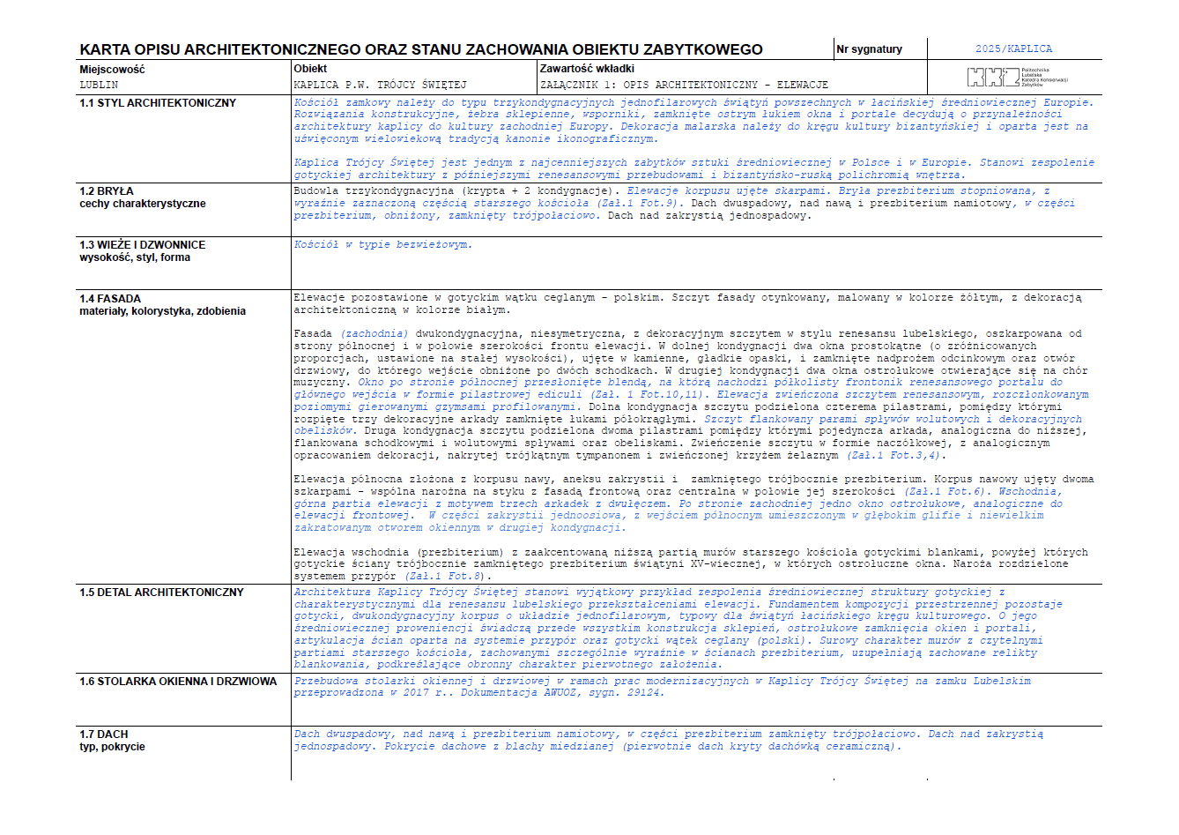The height and width of the screenshot is (835, 1179).
Task: Click the 1.6 STOLARKA OKIENNA I DRZWIOWA label
Action: point(178,682)
